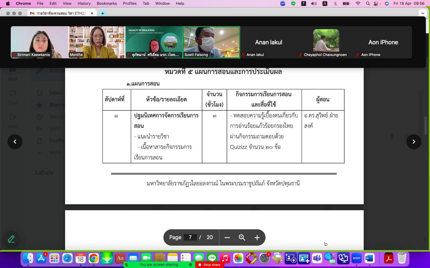Click the next attachment arrow button
430x268 pixels.
[414, 142]
